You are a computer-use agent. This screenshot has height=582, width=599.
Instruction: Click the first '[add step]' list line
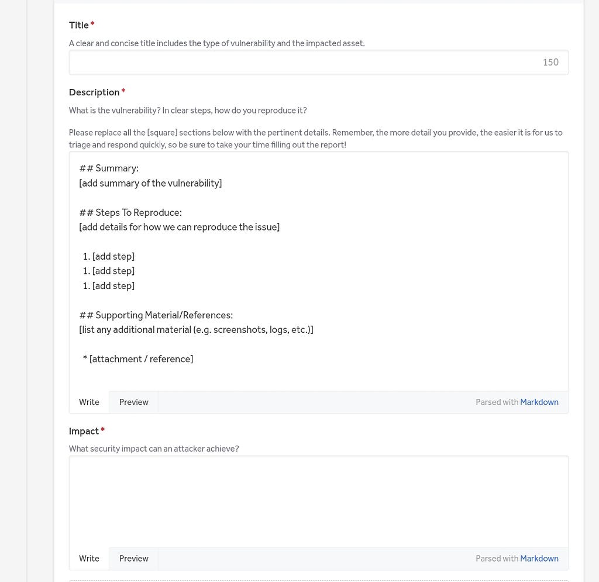click(x=108, y=257)
